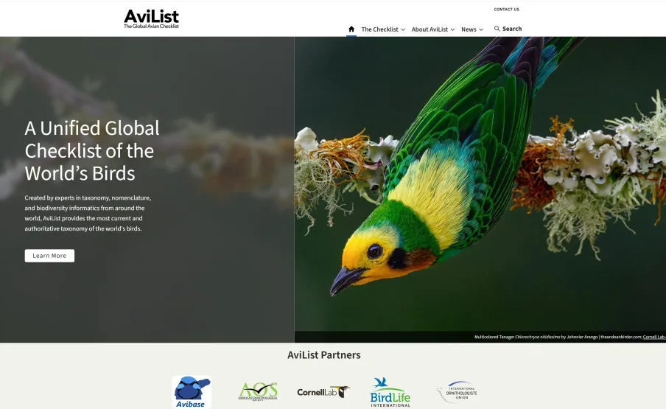Follow the Contact Us link
The width and height of the screenshot is (666, 409).
click(506, 10)
